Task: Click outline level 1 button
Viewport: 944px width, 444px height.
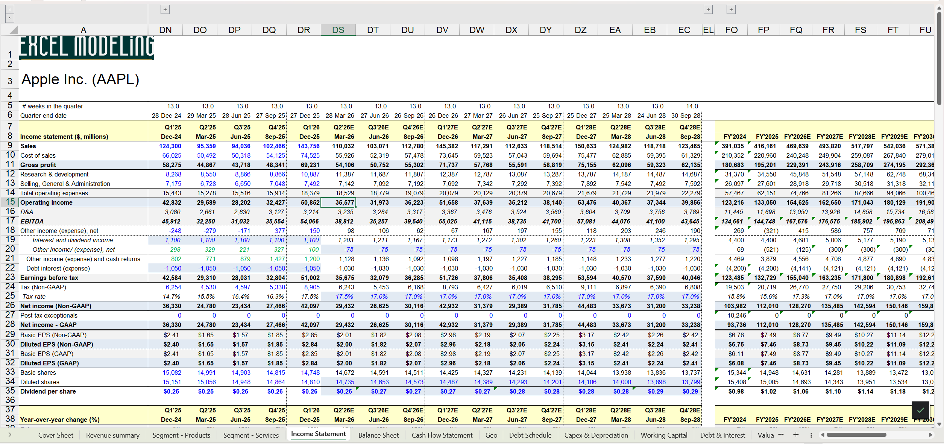Action: (10, 9)
